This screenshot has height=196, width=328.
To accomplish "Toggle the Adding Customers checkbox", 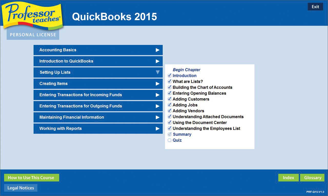I will (169, 99).
